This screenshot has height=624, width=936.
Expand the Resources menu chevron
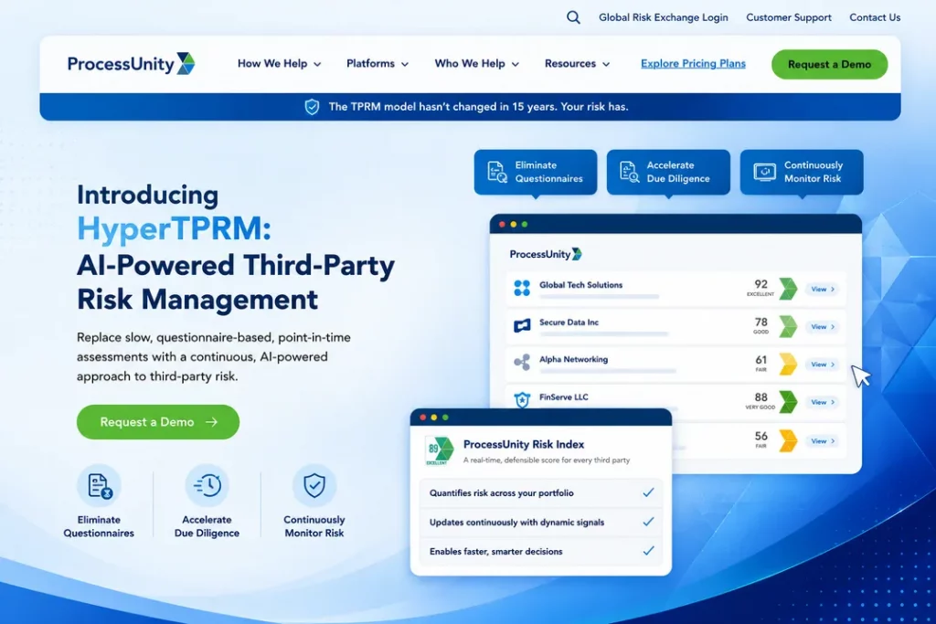coord(606,65)
